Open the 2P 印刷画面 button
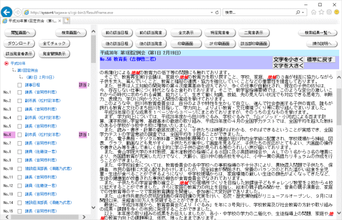Image resolution: width=342 pixels, height=220 pixels. click(220, 44)
